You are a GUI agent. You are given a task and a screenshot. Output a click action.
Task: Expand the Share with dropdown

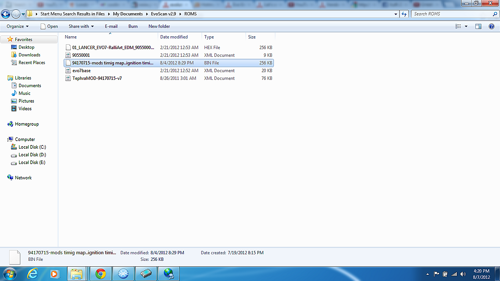(81, 26)
